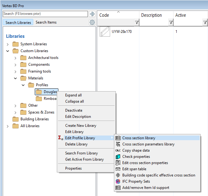
Task: Click the Description column filter icon
Action: coord(171,22)
